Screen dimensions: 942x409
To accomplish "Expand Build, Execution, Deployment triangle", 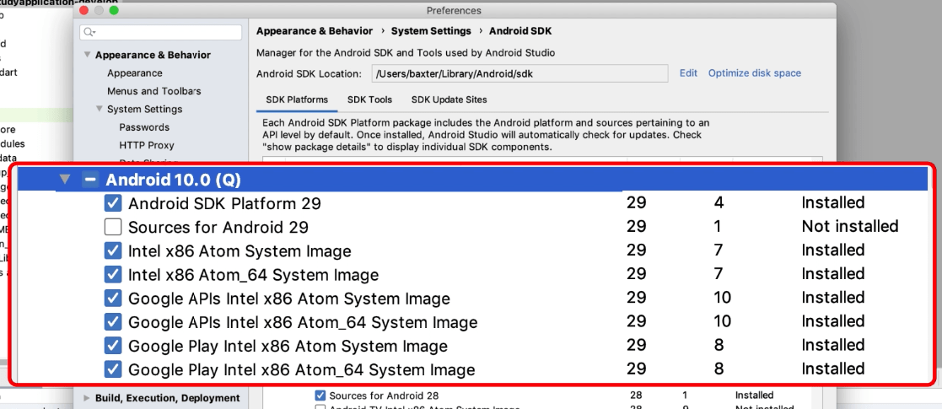I will pyautogui.click(x=87, y=397).
